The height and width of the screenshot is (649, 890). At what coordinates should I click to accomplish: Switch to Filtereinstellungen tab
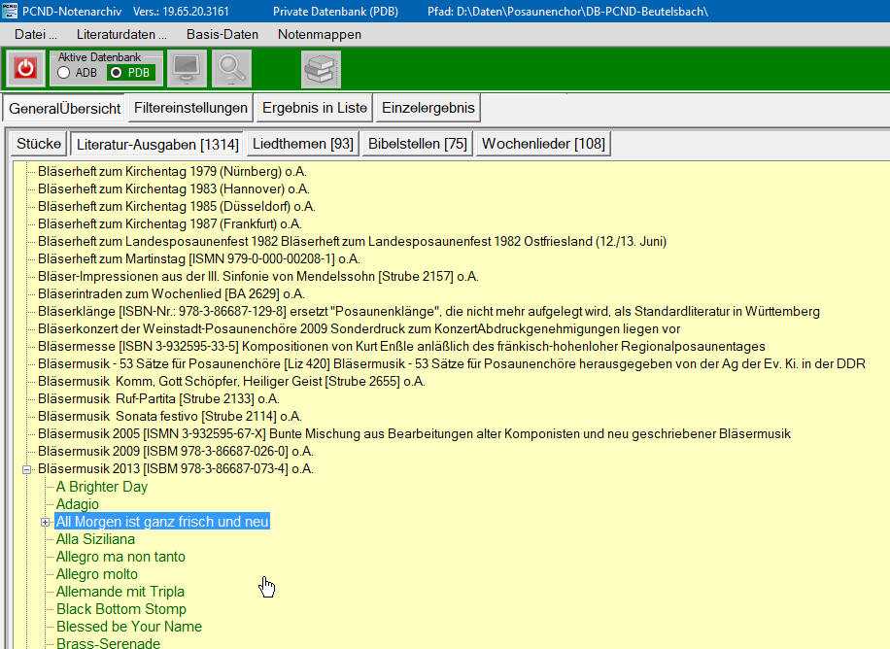click(190, 108)
